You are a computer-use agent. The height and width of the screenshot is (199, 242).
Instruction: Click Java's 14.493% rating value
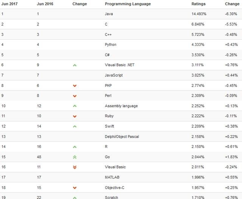(199, 14)
